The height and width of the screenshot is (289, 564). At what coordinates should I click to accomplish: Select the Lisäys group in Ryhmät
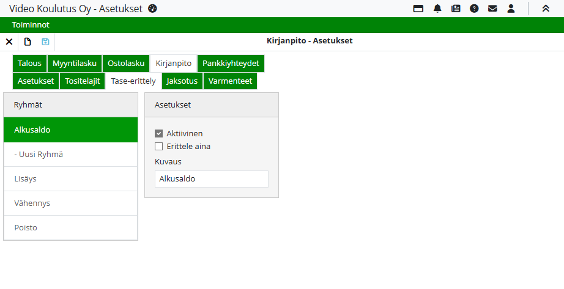(x=70, y=179)
